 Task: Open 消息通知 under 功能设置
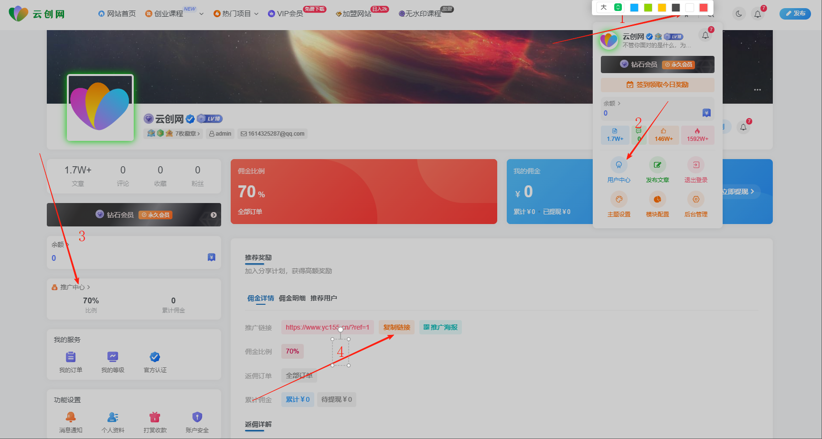pos(70,417)
